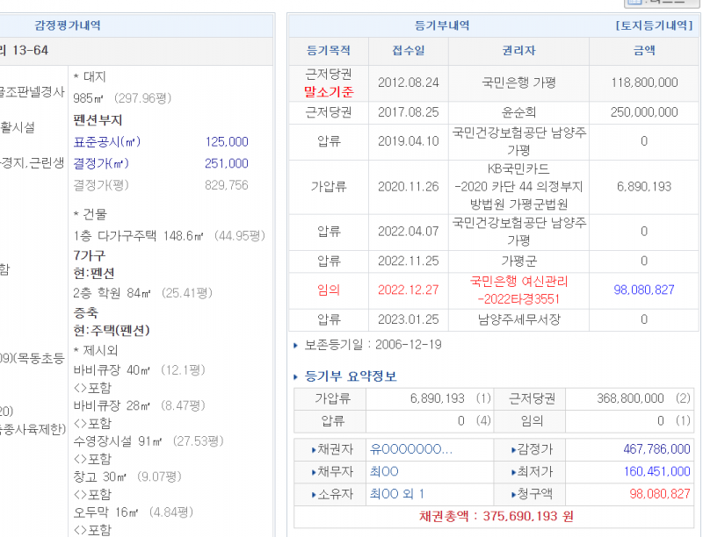Open the 토지등기내역 link
703x537 pixels.
click(x=656, y=25)
